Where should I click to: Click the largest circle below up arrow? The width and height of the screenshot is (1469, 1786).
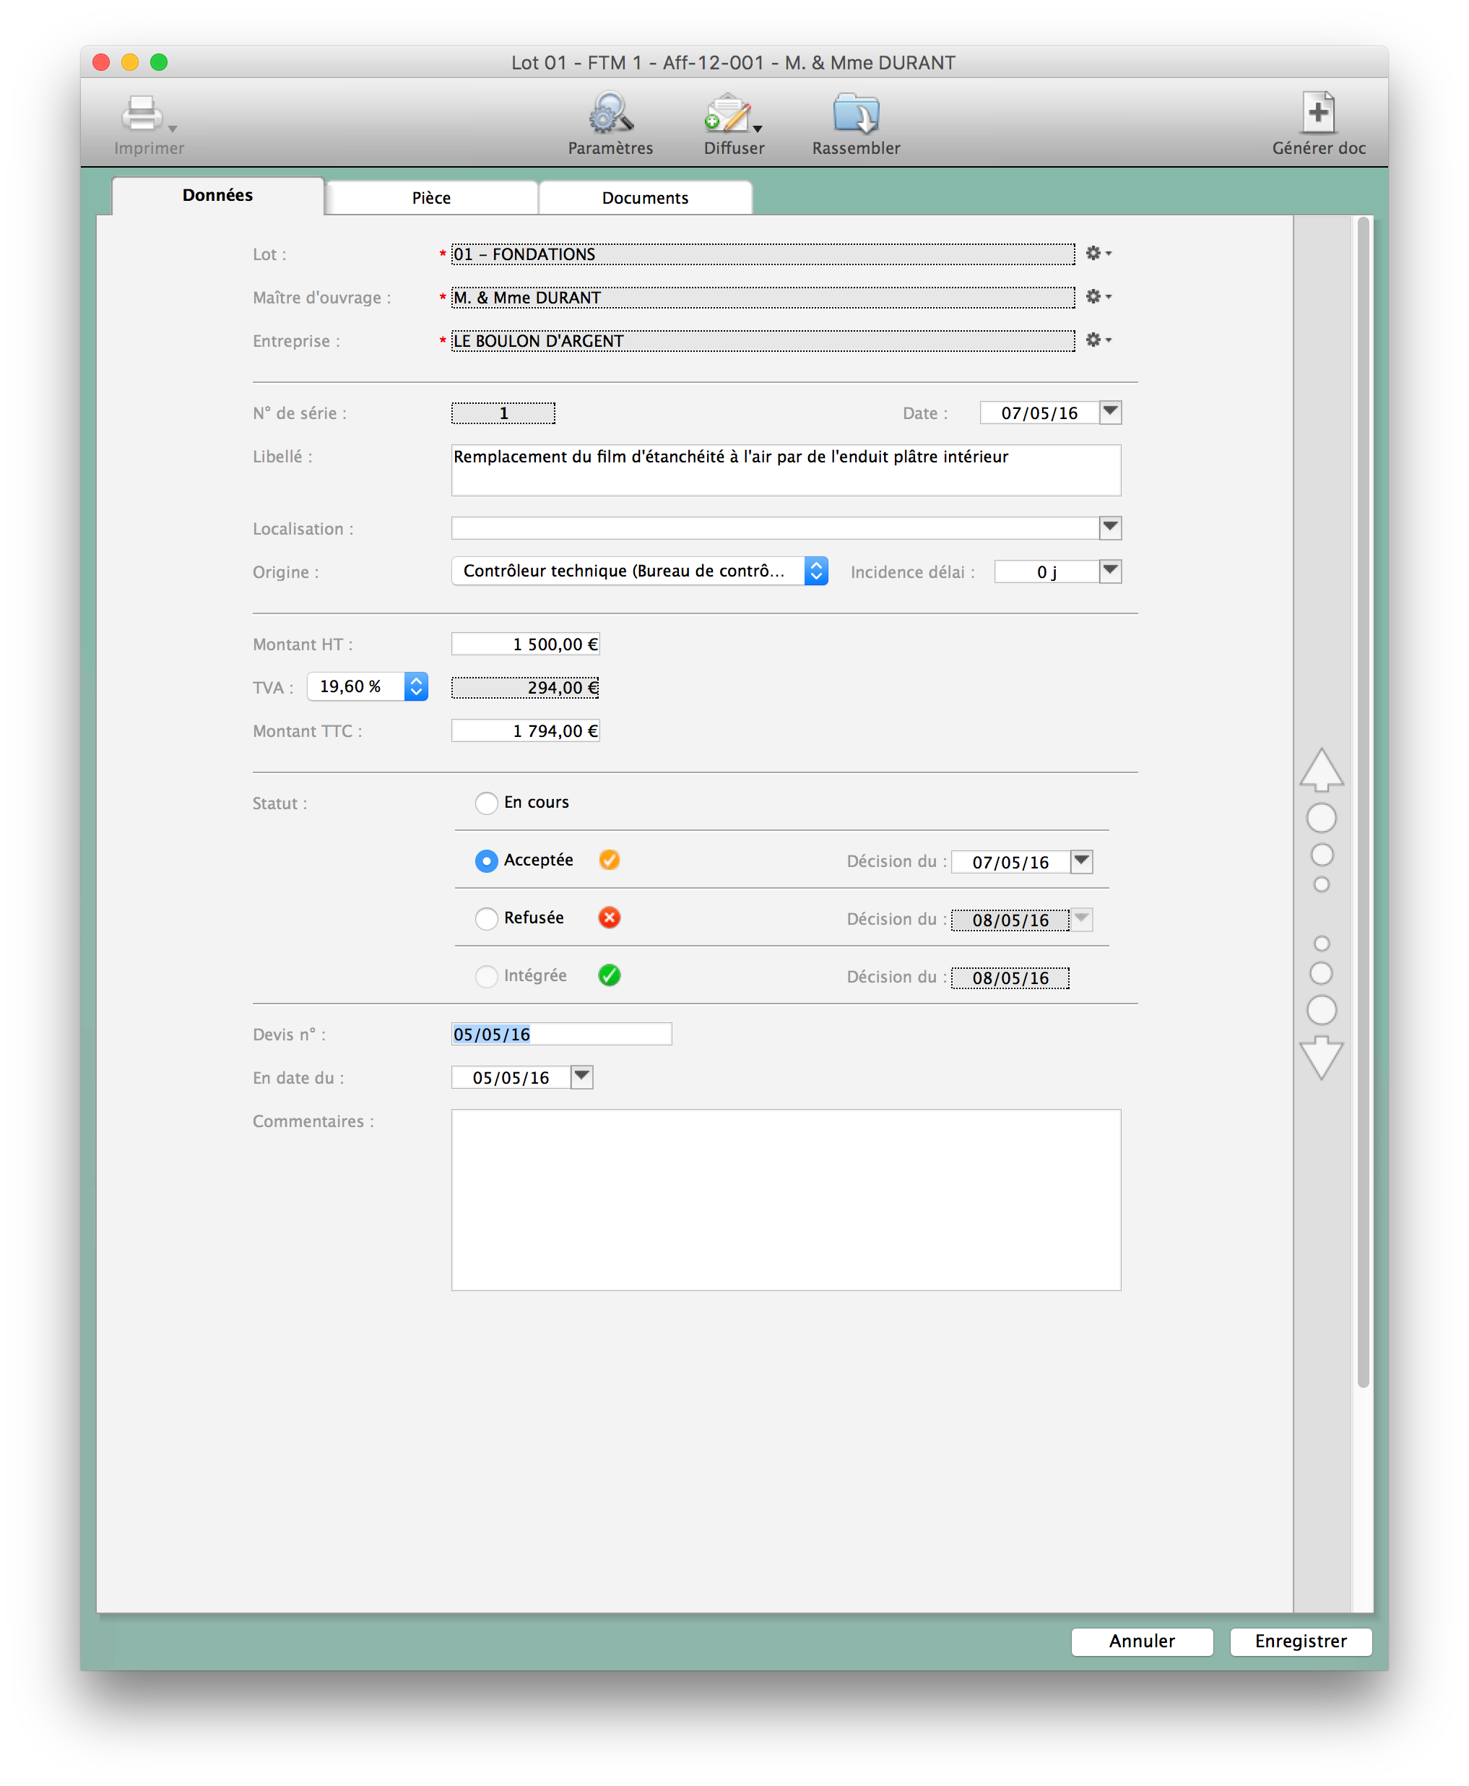(x=1321, y=818)
